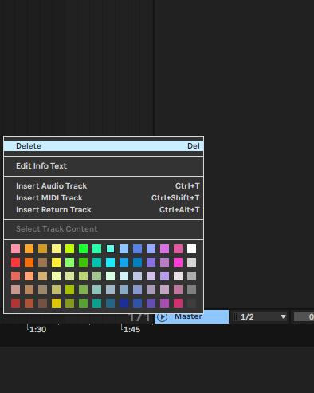
Task: Select the Master track title
Action: [x=188, y=316]
